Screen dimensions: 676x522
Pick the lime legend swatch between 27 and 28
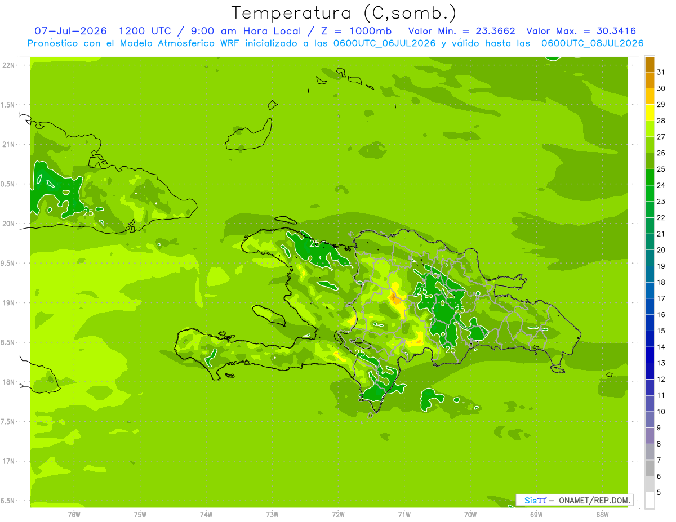[x=650, y=130]
